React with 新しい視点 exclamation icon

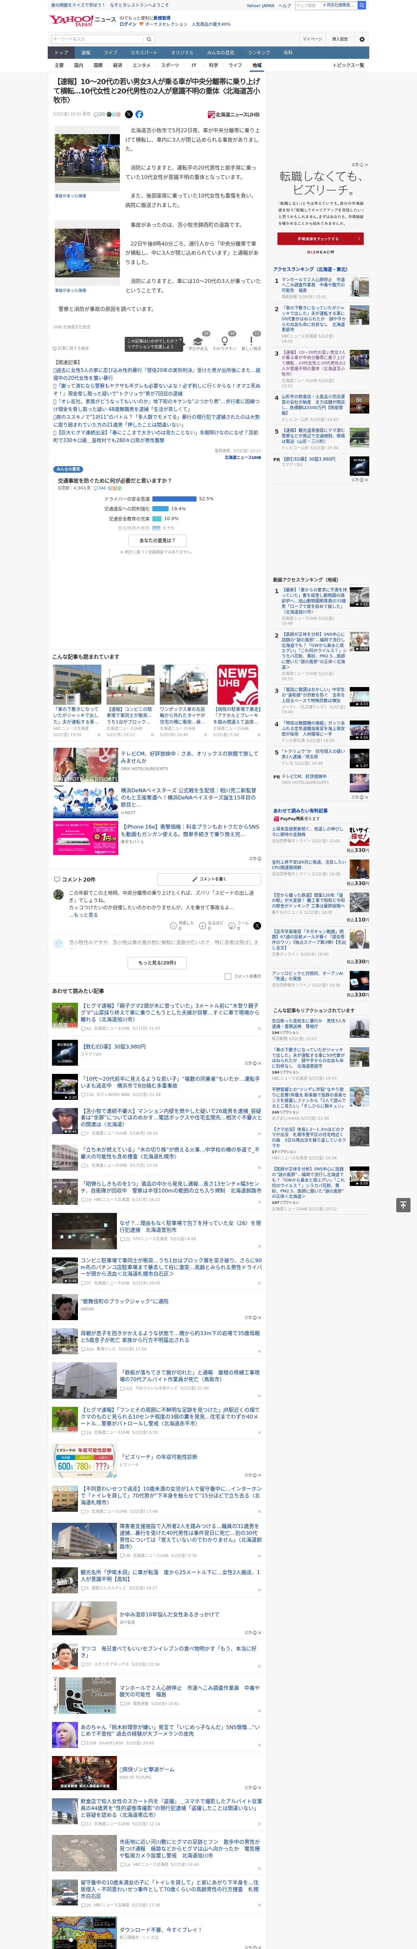tap(251, 341)
